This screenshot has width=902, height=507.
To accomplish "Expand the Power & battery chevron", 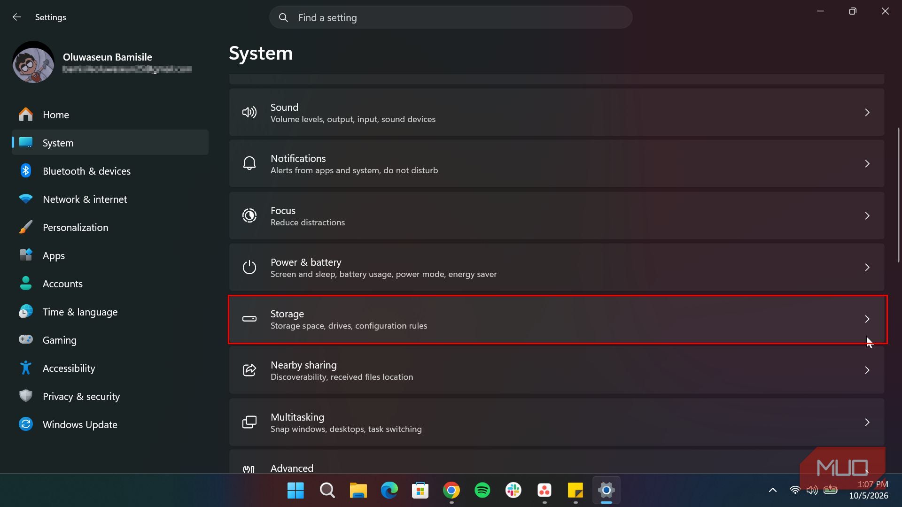I will pos(867,267).
